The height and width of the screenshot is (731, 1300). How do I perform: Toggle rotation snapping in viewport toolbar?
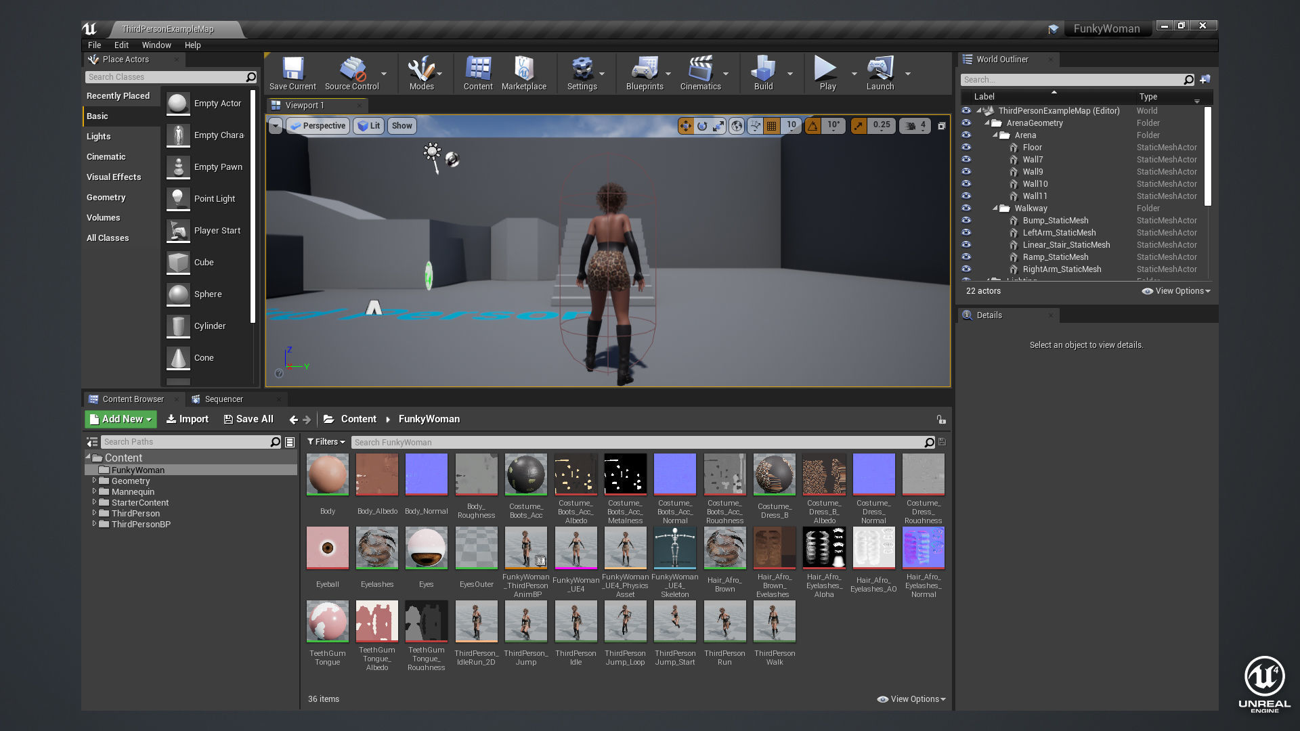click(812, 126)
